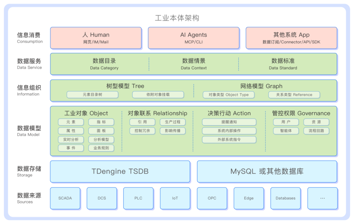Screen dimensions: 354x224
Task: Click 对象联系 Relationship heading
Action: pyautogui.click(x=157, y=113)
